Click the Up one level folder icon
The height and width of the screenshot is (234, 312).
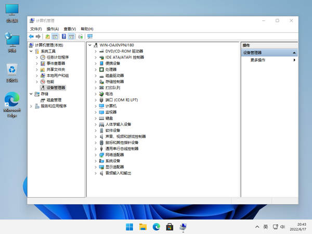click(x=48, y=37)
